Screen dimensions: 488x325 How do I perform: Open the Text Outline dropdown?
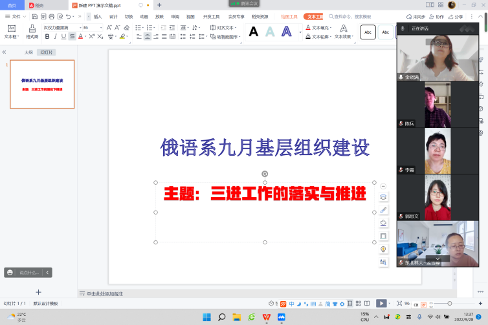click(319, 37)
